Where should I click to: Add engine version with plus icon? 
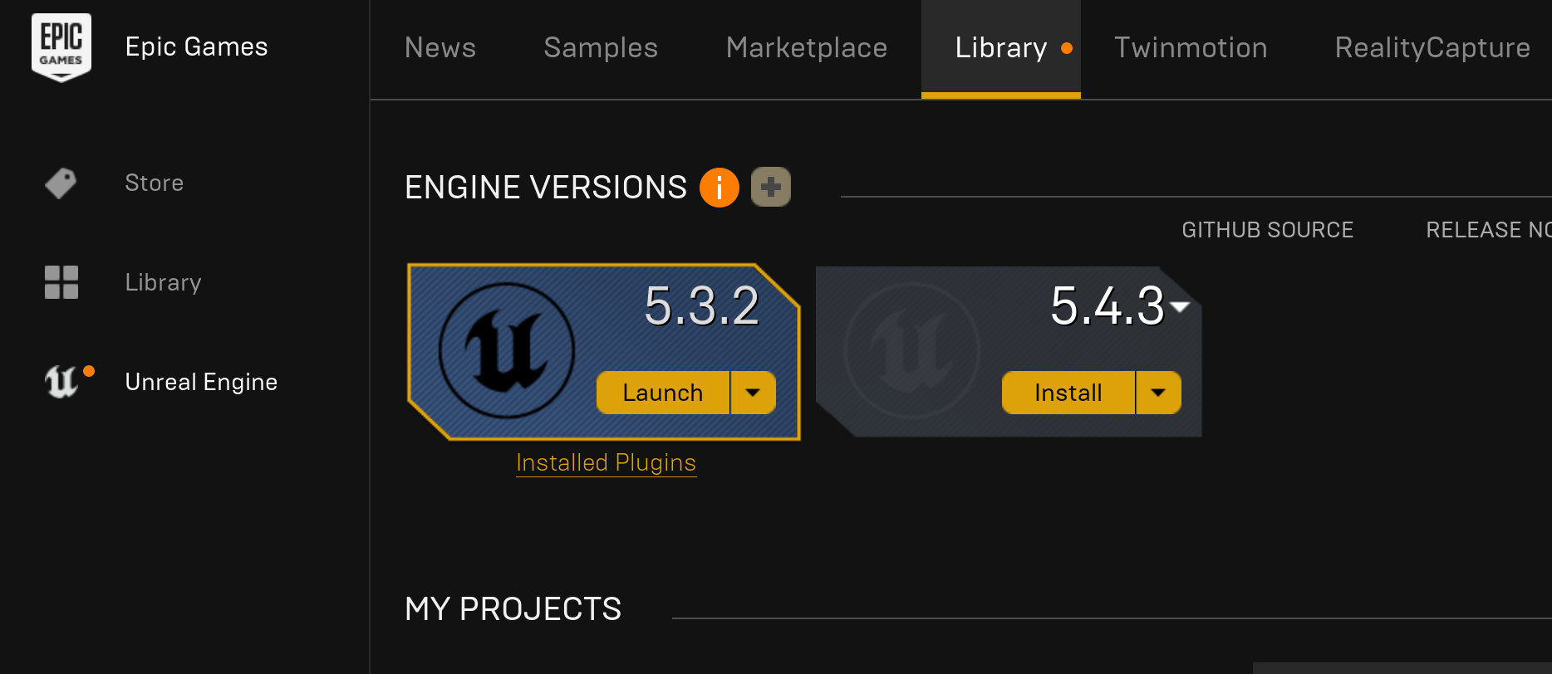(x=771, y=187)
